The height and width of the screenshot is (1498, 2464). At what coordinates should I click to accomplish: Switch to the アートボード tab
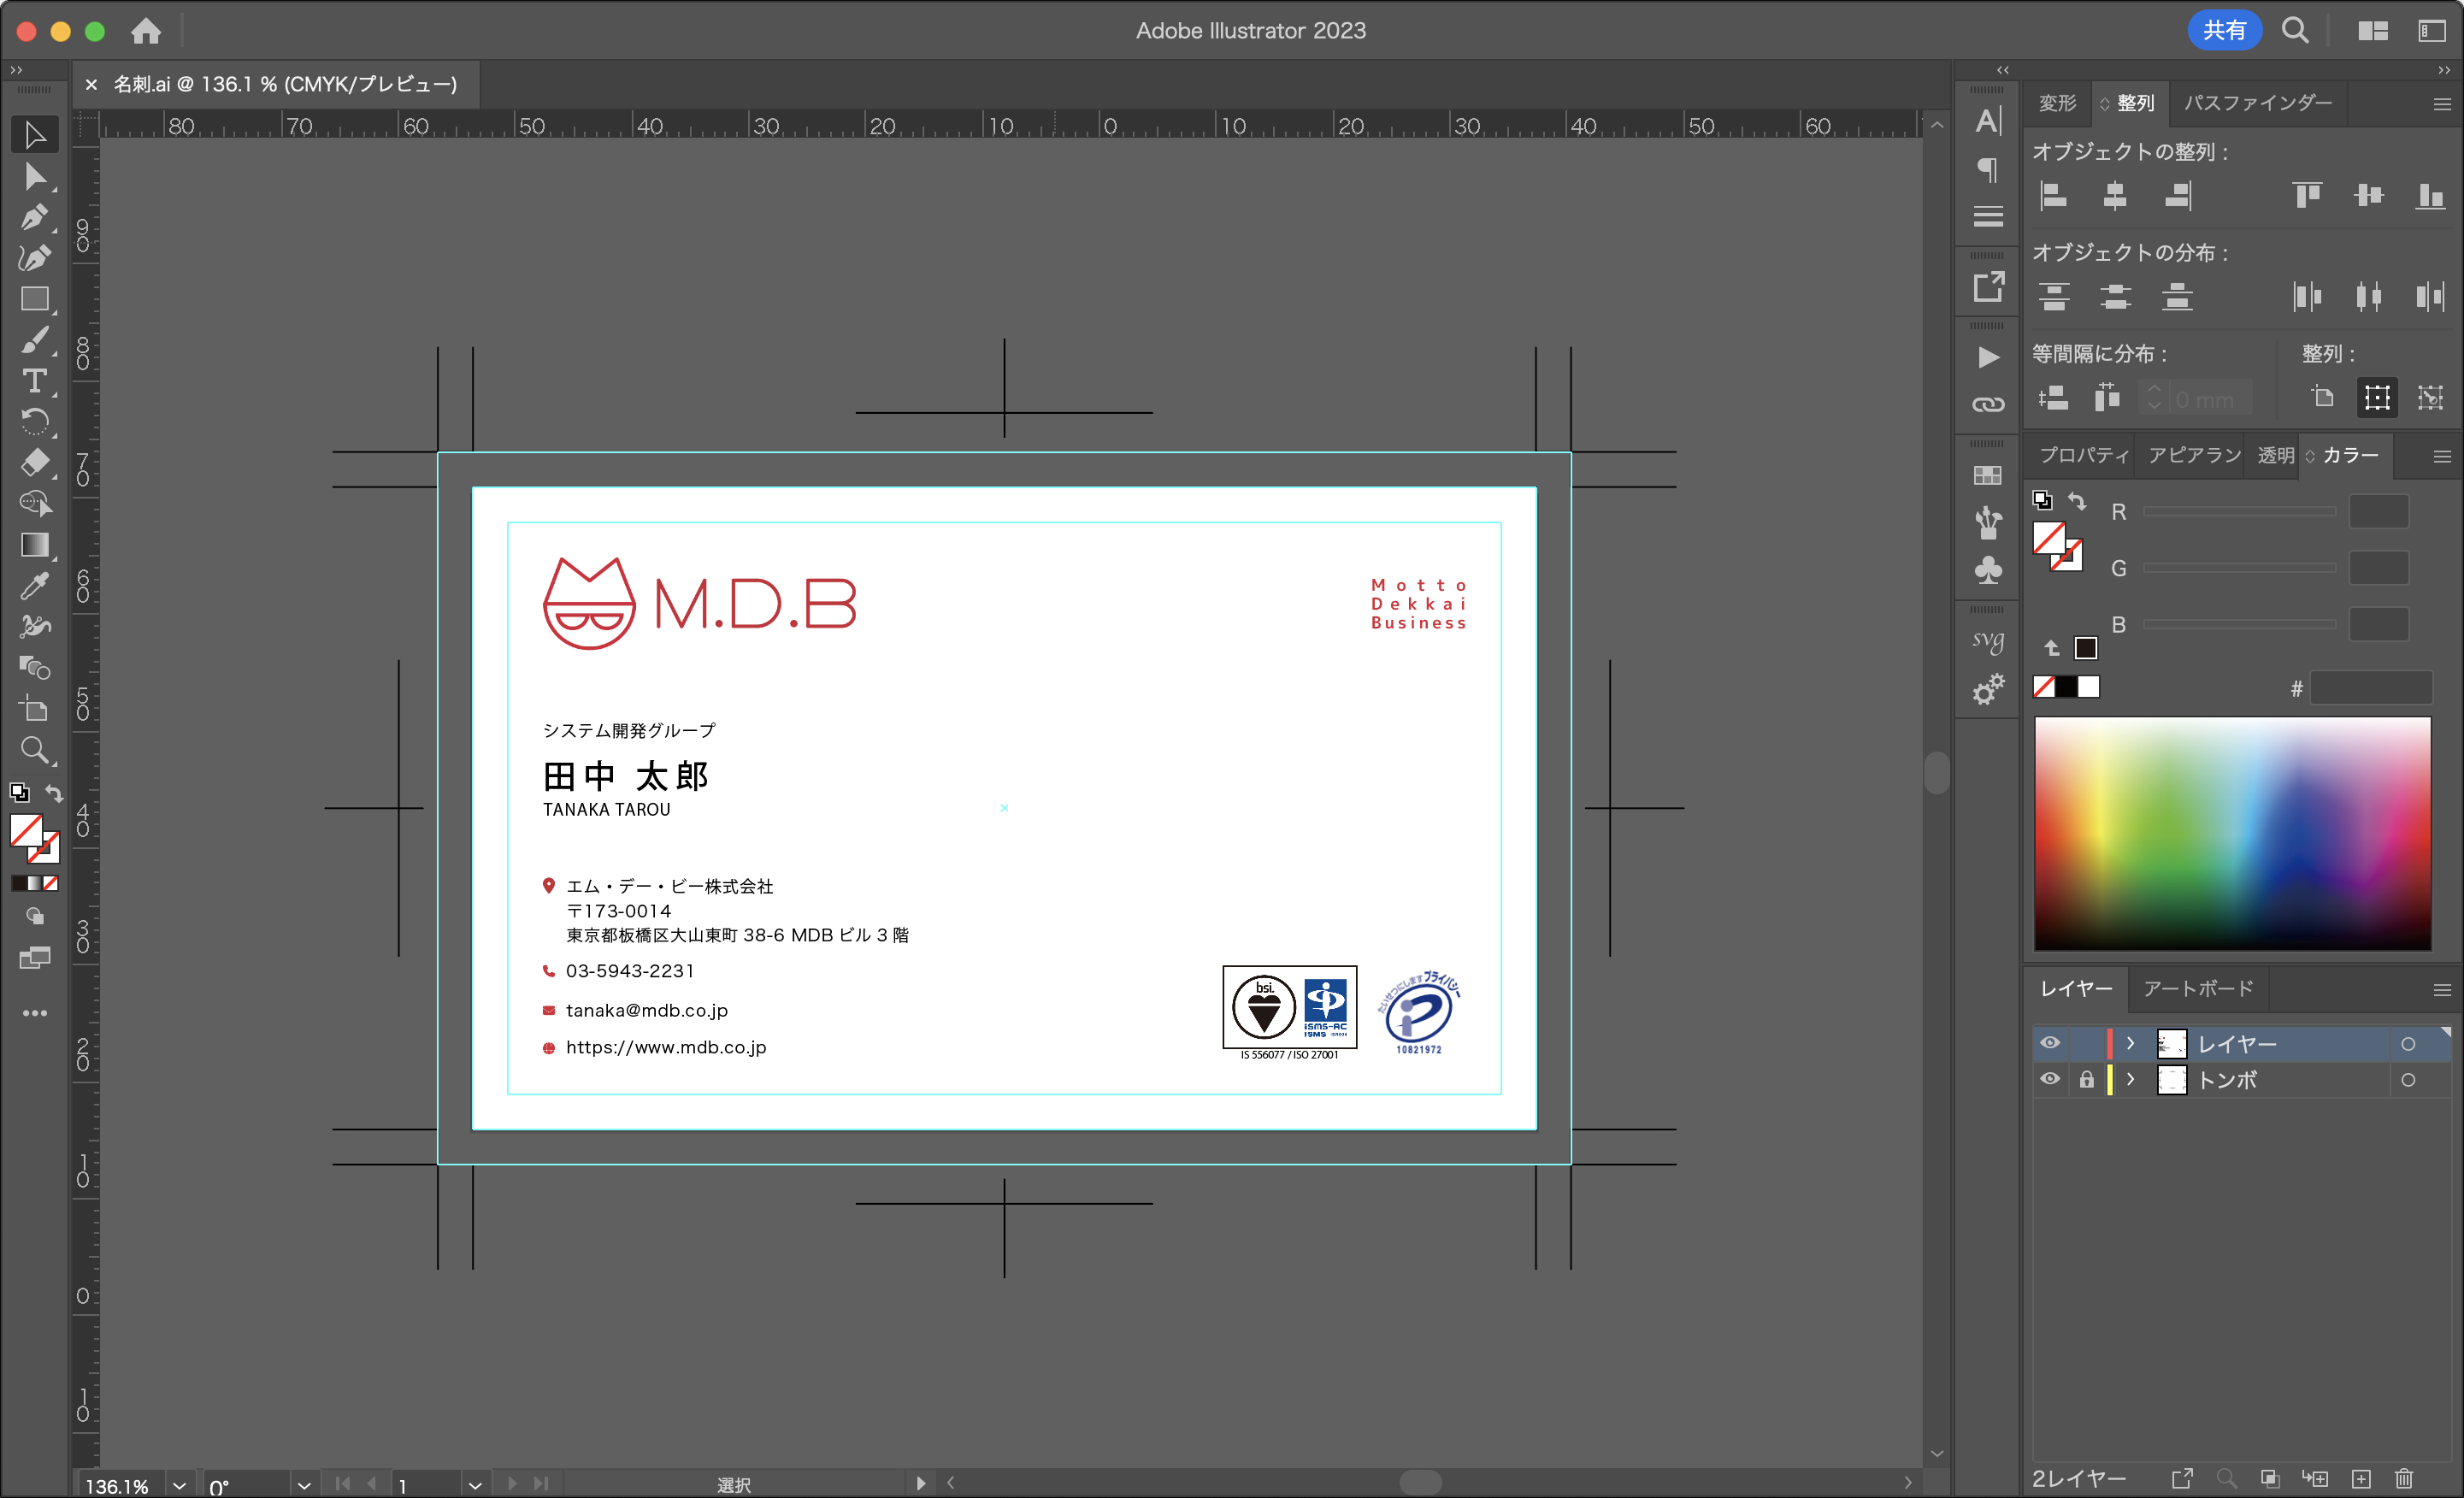point(2198,989)
